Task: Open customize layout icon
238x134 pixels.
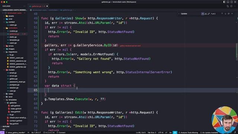Action: point(235,2)
